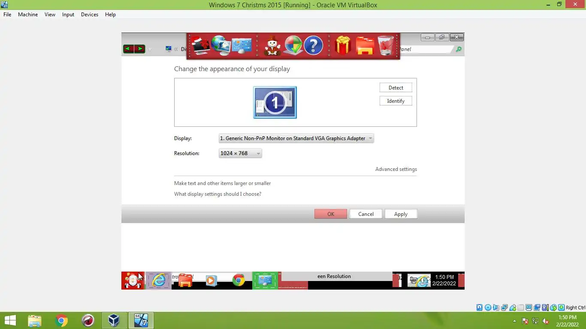The image size is (586, 329).
Task: Open VirtualBox Manager on host taskbar
Action: coord(114,320)
